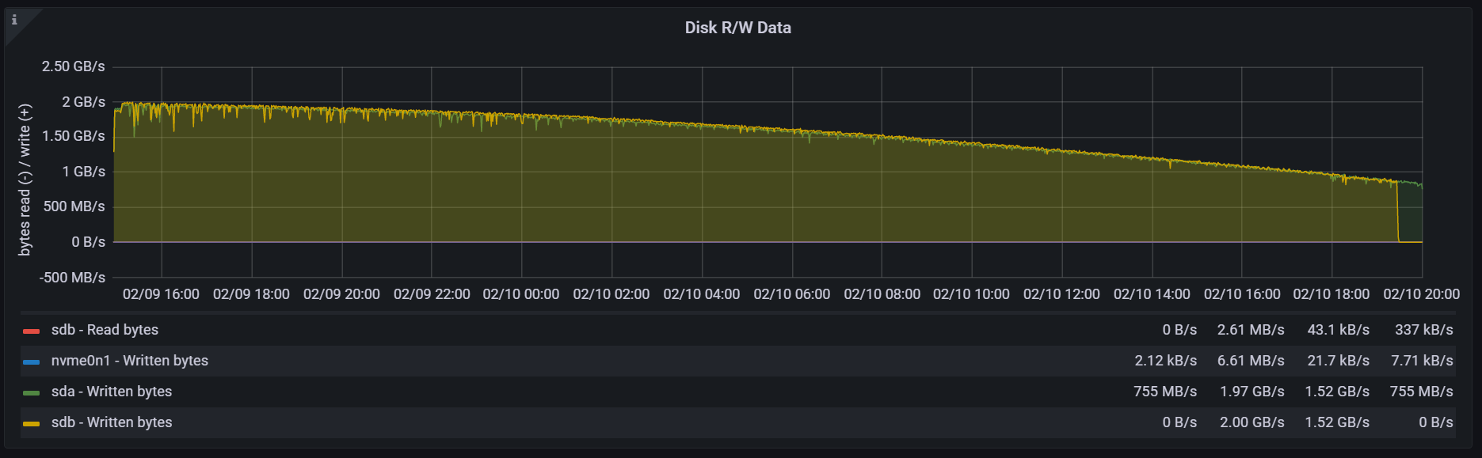This screenshot has width=1482, height=458.
Task: Toggle the sdb - Read bytes series
Action: tap(105, 330)
